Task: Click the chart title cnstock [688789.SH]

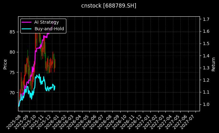Action: (x=109, y=6)
